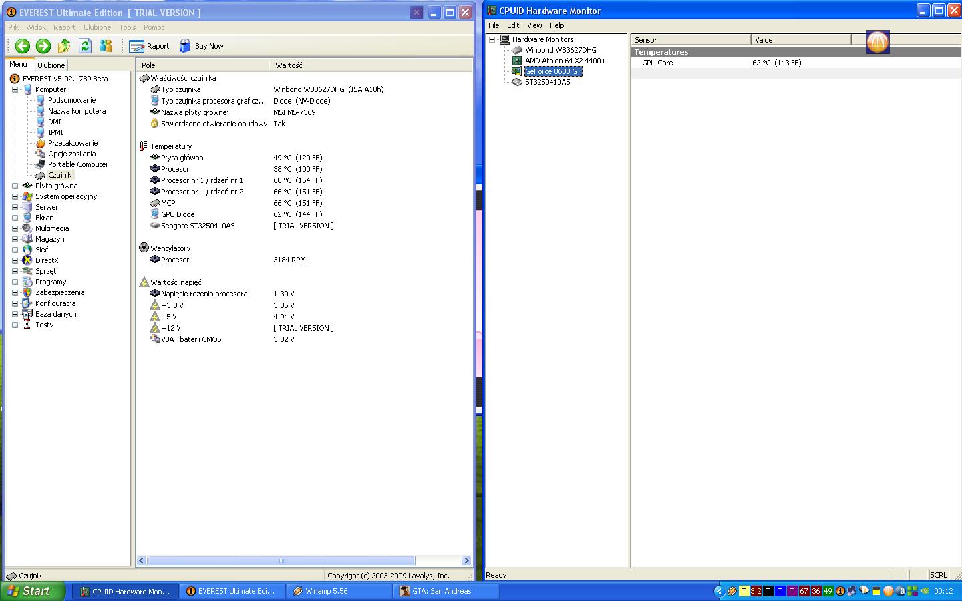962x601 pixels.
Task: Open the Windows Start menu
Action: coord(33,591)
